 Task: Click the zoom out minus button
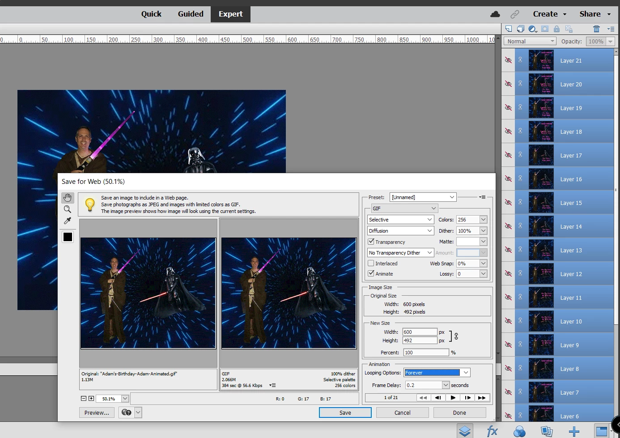[x=84, y=398]
